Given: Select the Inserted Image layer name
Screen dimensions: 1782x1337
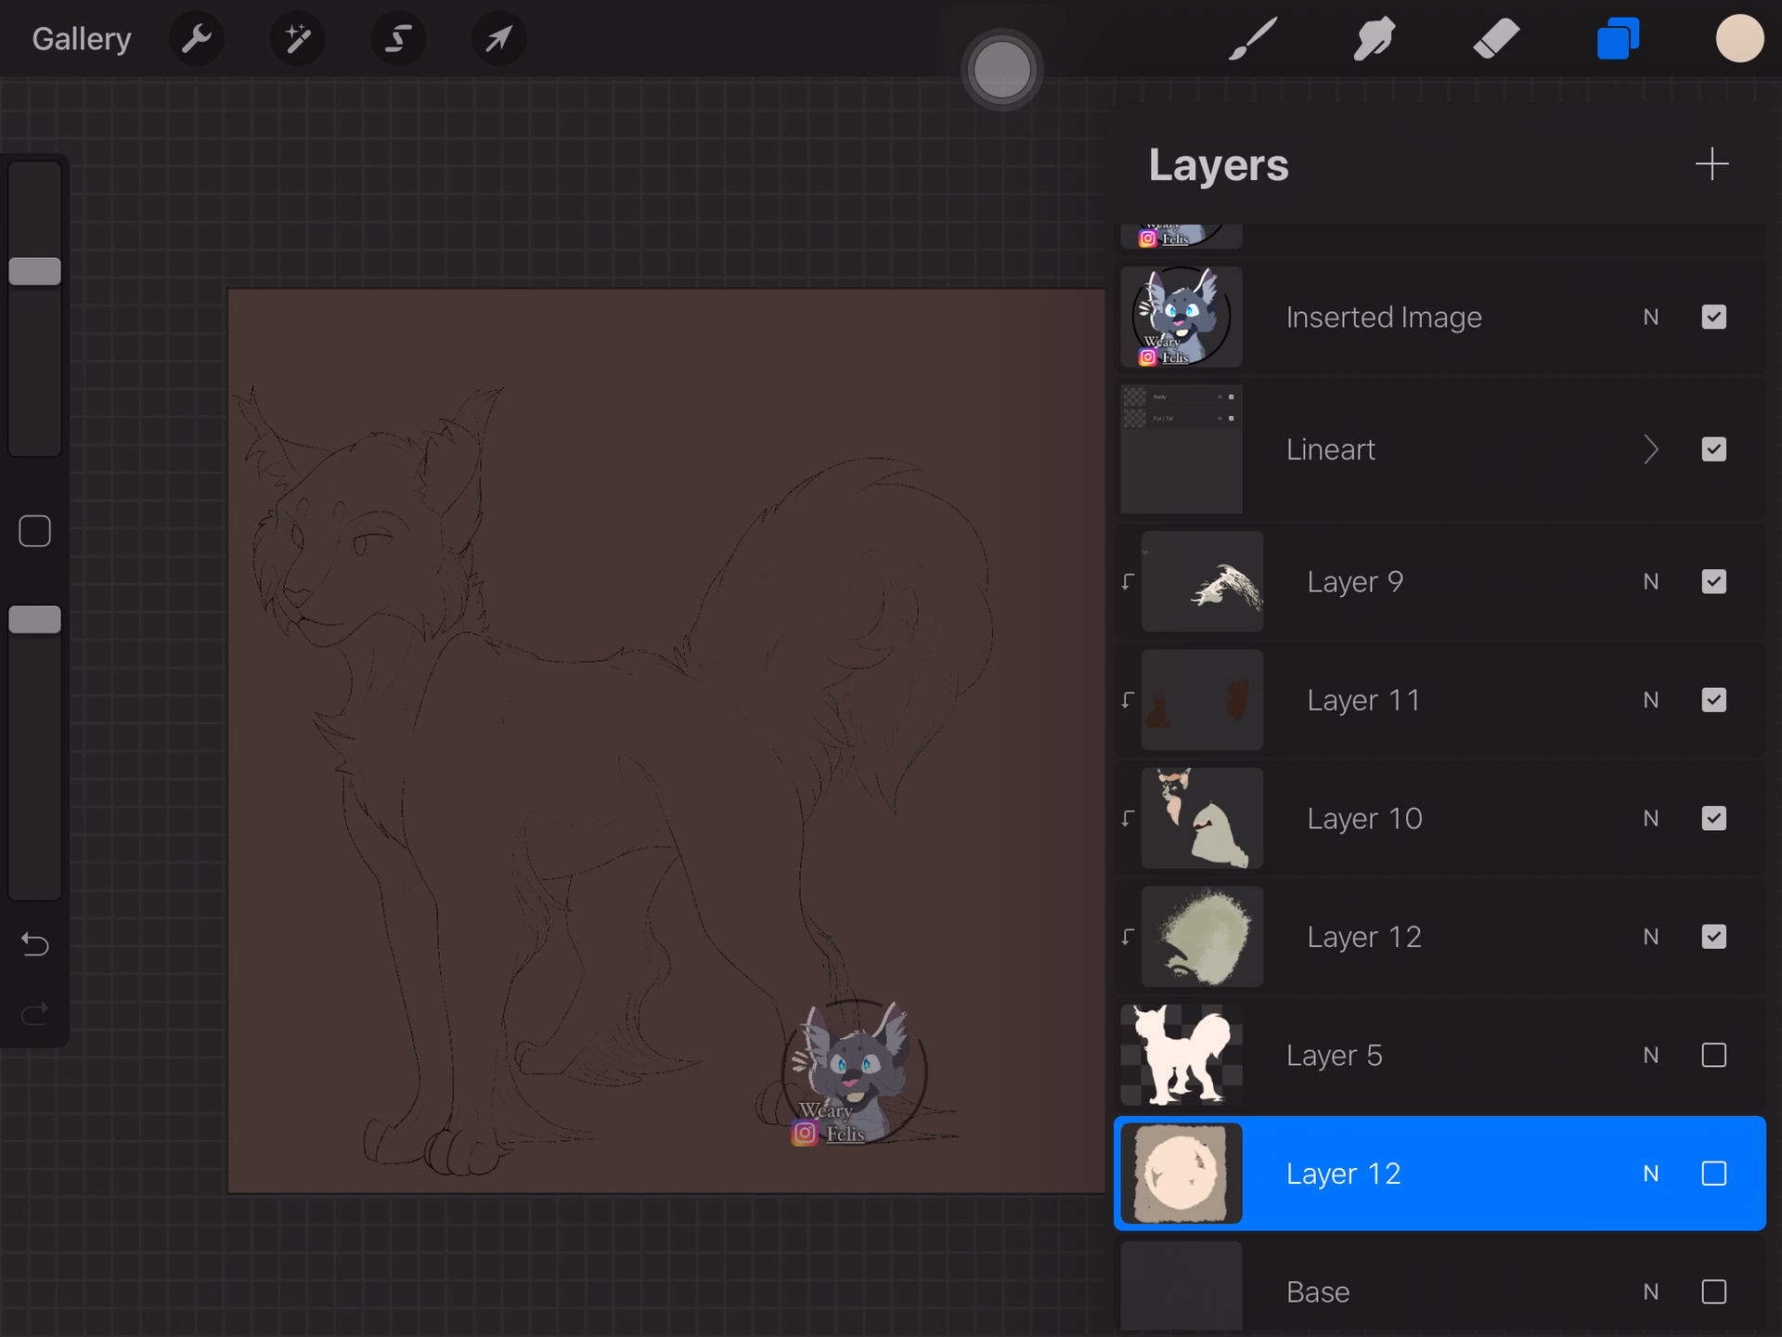Looking at the screenshot, I should point(1384,318).
